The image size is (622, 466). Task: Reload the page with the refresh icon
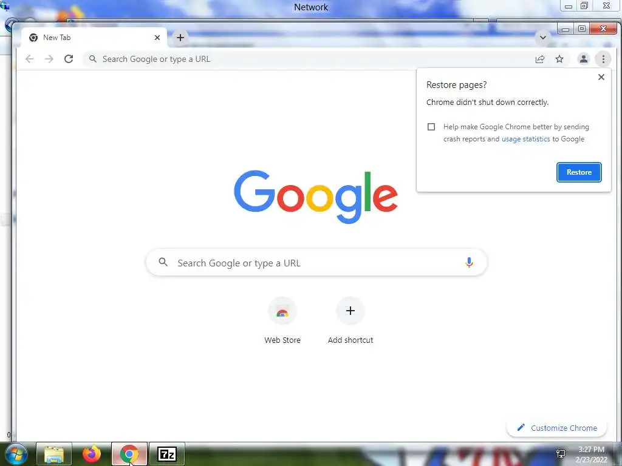[x=69, y=59]
